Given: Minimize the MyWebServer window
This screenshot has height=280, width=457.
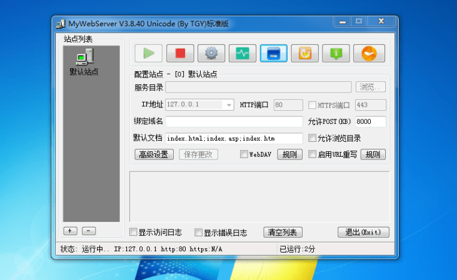Looking at the screenshot, I should pyautogui.click(x=343, y=21).
